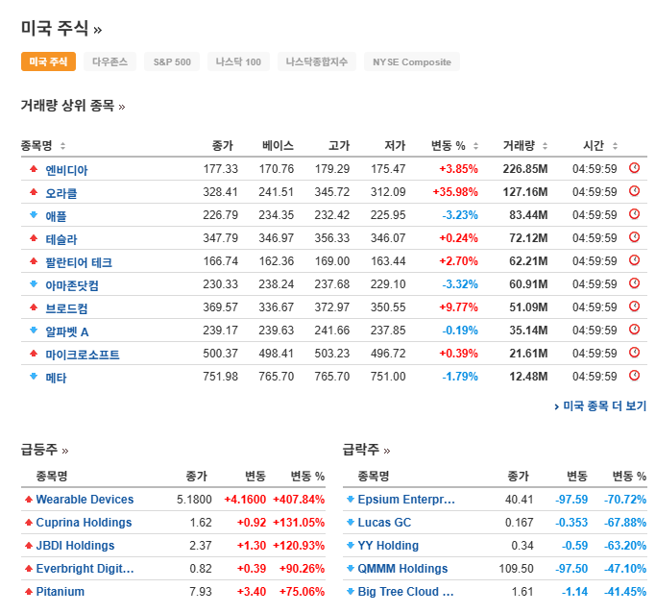Select the 미국 주식 tab

point(48,61)
